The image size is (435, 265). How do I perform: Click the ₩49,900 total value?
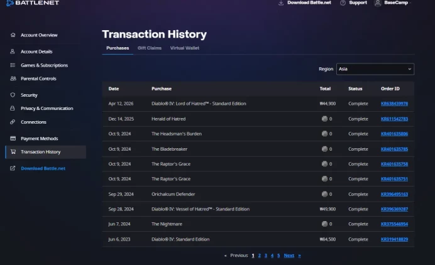[x=328, y=209]
